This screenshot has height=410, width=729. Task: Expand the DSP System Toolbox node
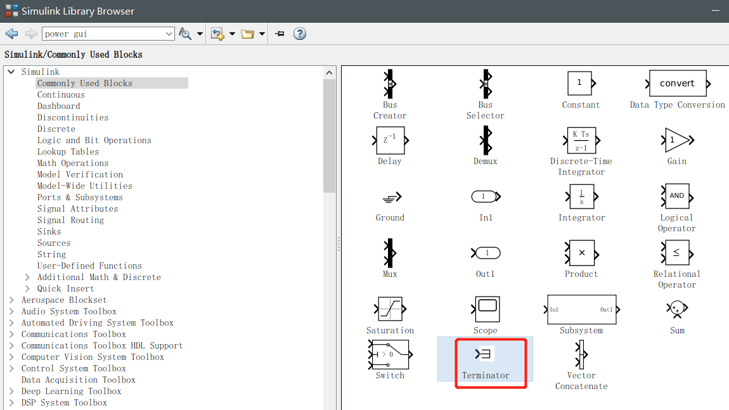click(11, 402)
